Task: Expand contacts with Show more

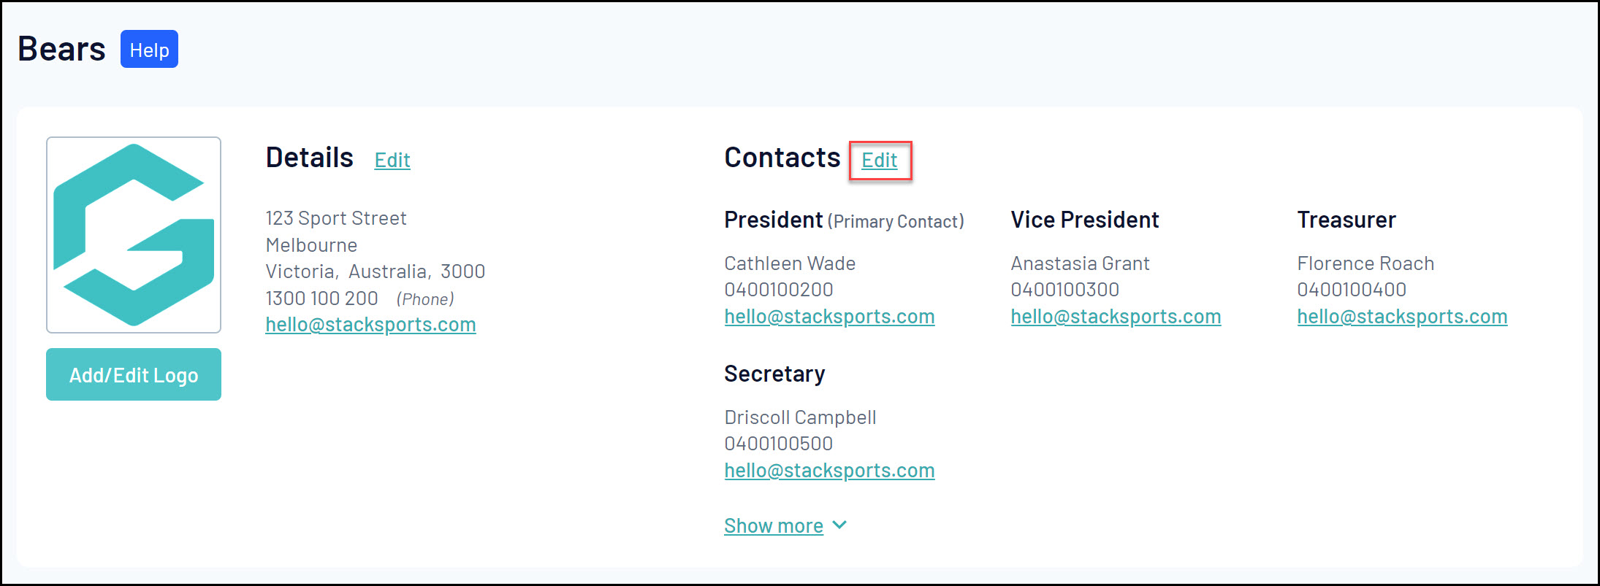Action: click(773, 526)
